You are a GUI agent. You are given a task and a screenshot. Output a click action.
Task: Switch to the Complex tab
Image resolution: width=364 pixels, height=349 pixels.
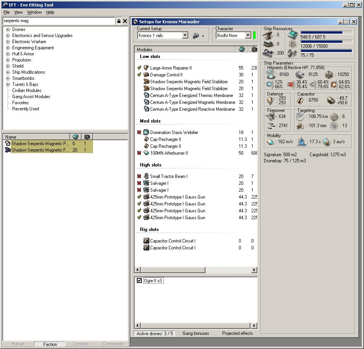81,344
